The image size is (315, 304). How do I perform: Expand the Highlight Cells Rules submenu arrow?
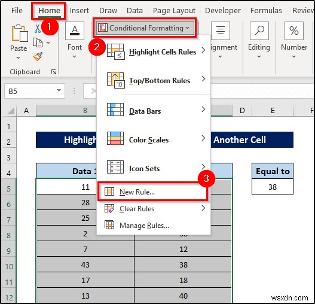pos(203,50)
